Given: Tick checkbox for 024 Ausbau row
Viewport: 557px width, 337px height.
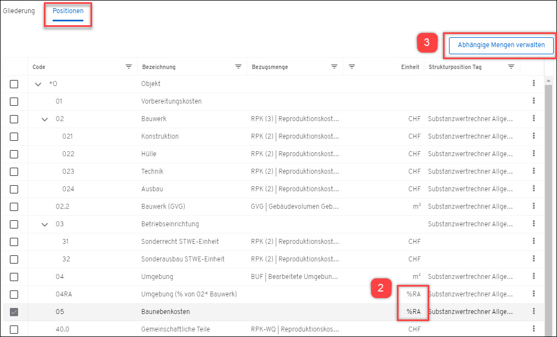Looking at the screenshot, I should pos(14,189).
